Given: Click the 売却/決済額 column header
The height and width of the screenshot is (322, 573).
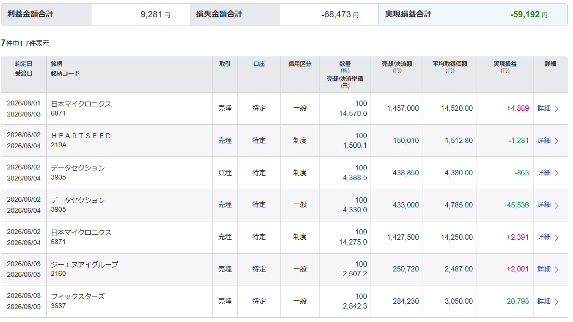Looking at the screenshot, I should [397, 66].
